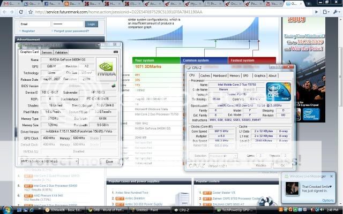The width and height of the screenshot is (343, 214).
Task: Click the Crooked Smile contact avatar
Action: (291, 188)
